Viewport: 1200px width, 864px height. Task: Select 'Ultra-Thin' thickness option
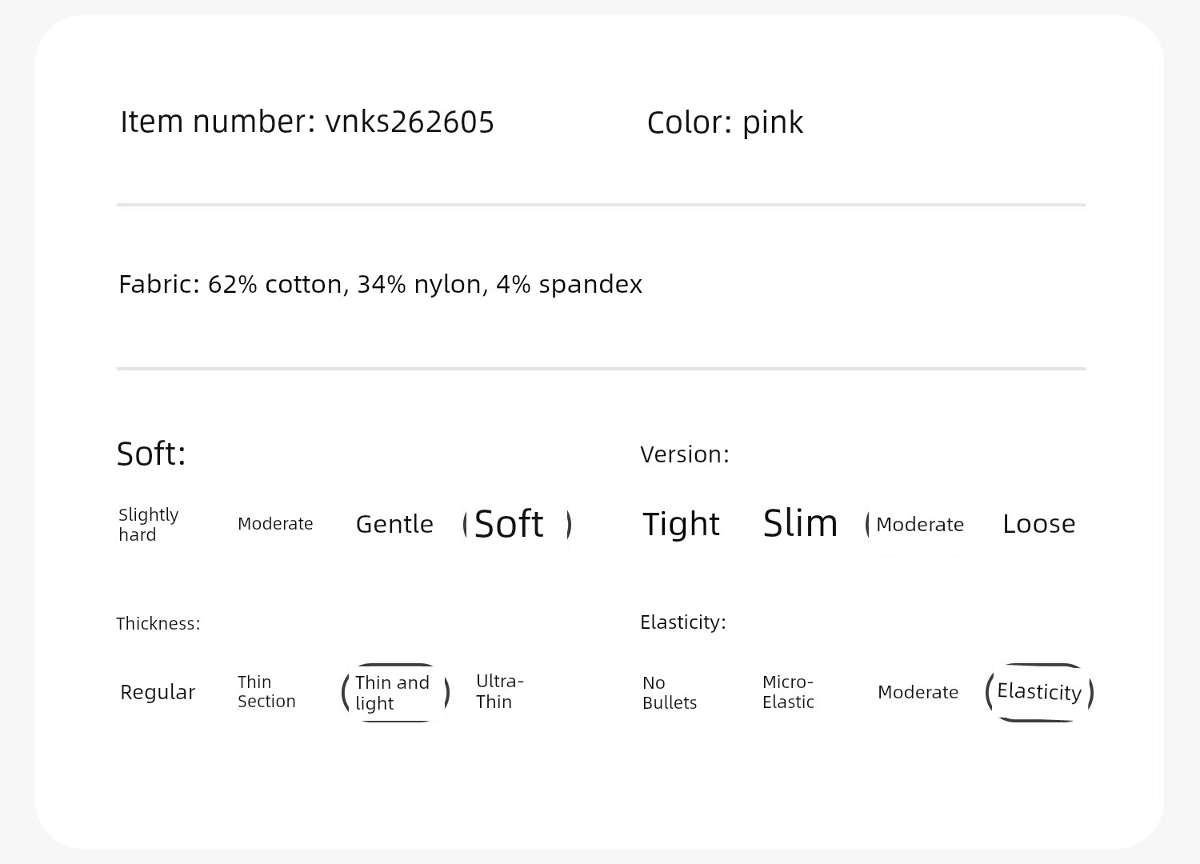(499, 691)
